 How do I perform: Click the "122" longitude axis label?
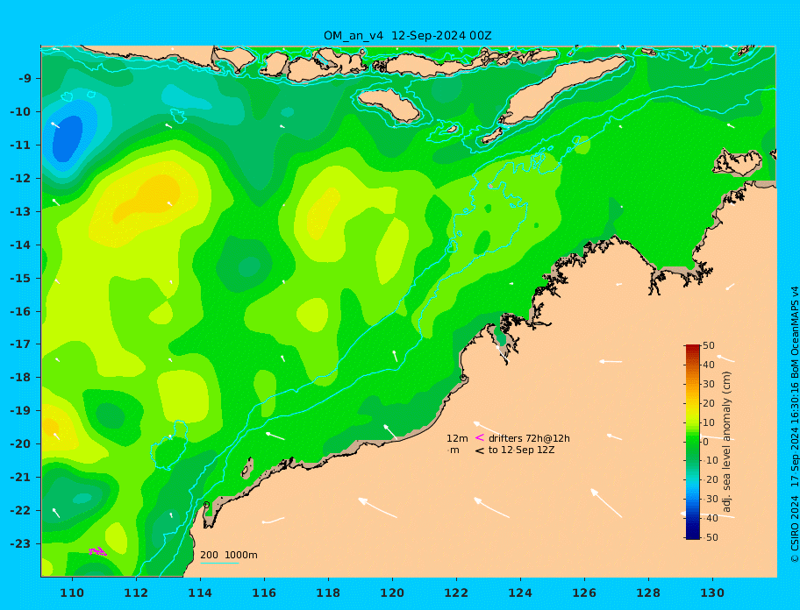tap(456, 593)
